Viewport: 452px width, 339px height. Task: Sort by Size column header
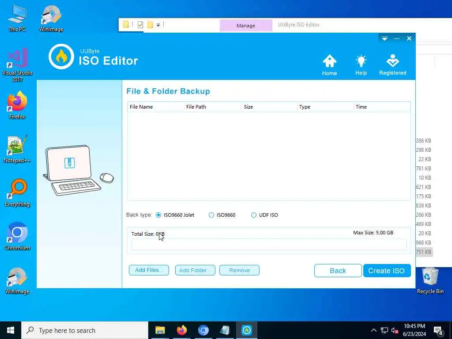point(269,107)
